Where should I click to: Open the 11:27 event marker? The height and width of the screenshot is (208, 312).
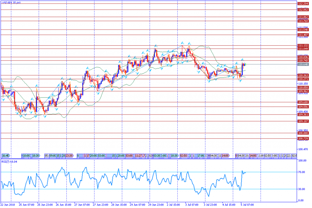(x=139, y=155)
